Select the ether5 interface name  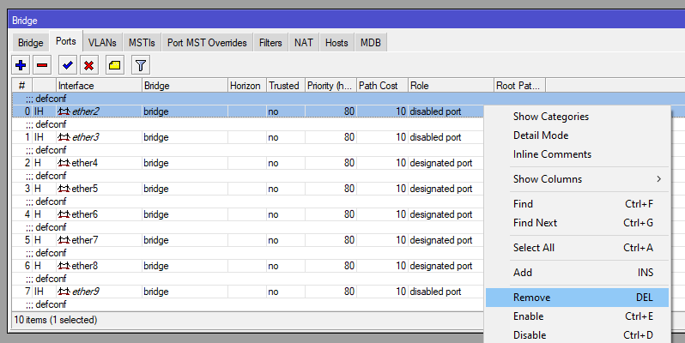tap(85, 189)
